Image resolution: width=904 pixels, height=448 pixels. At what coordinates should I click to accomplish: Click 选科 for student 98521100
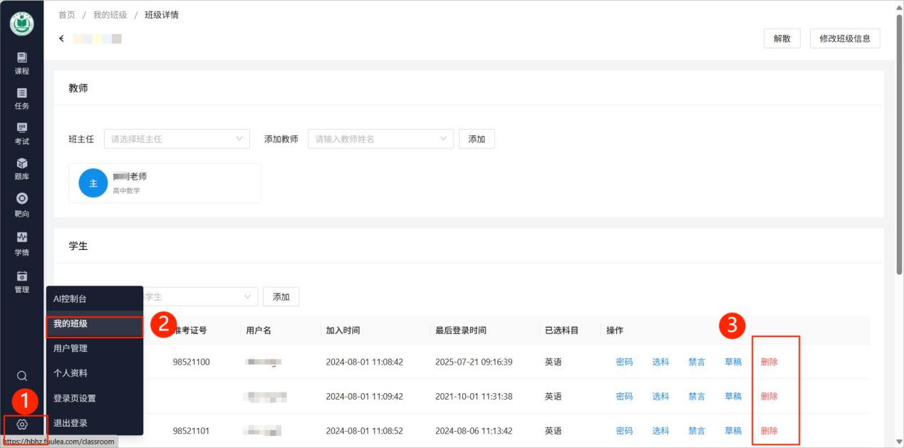coord(660,362)
